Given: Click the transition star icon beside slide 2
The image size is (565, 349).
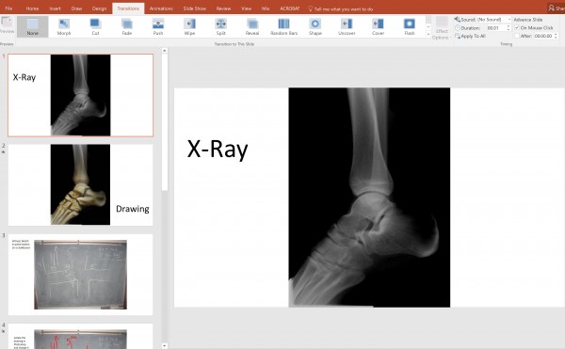Looking at the screenshot, I should (3, 152).
